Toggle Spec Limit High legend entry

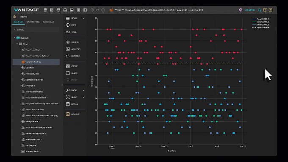(261, 28)
